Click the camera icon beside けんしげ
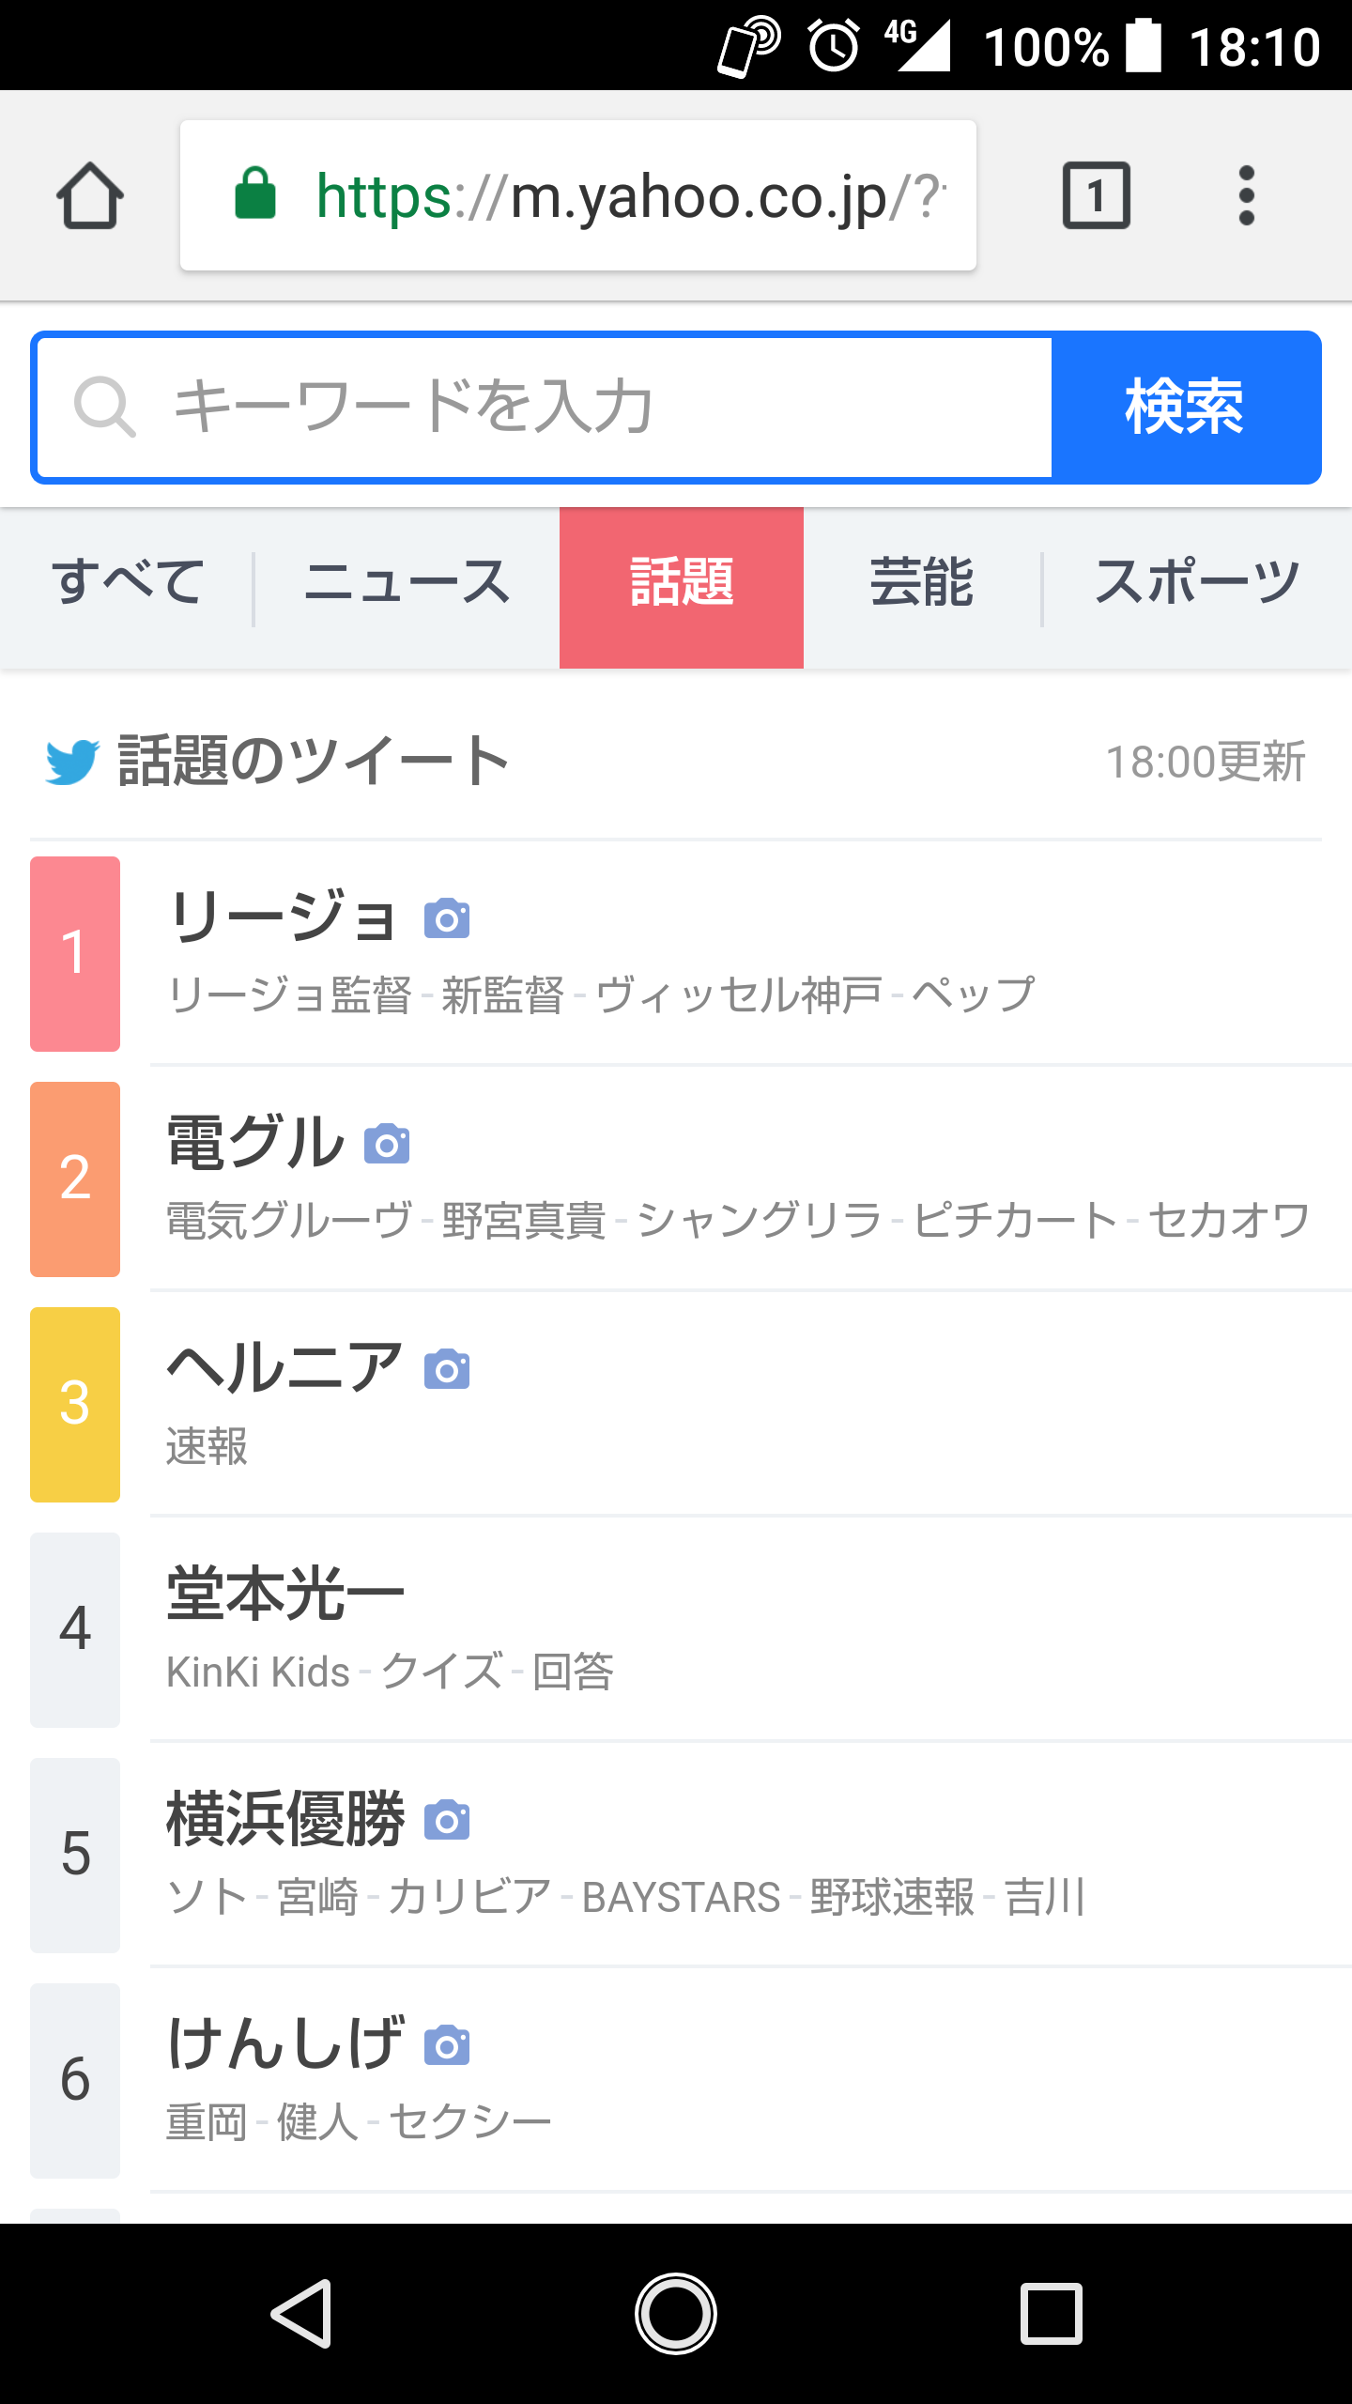1352x2404 pixels. click(447, 2045)
